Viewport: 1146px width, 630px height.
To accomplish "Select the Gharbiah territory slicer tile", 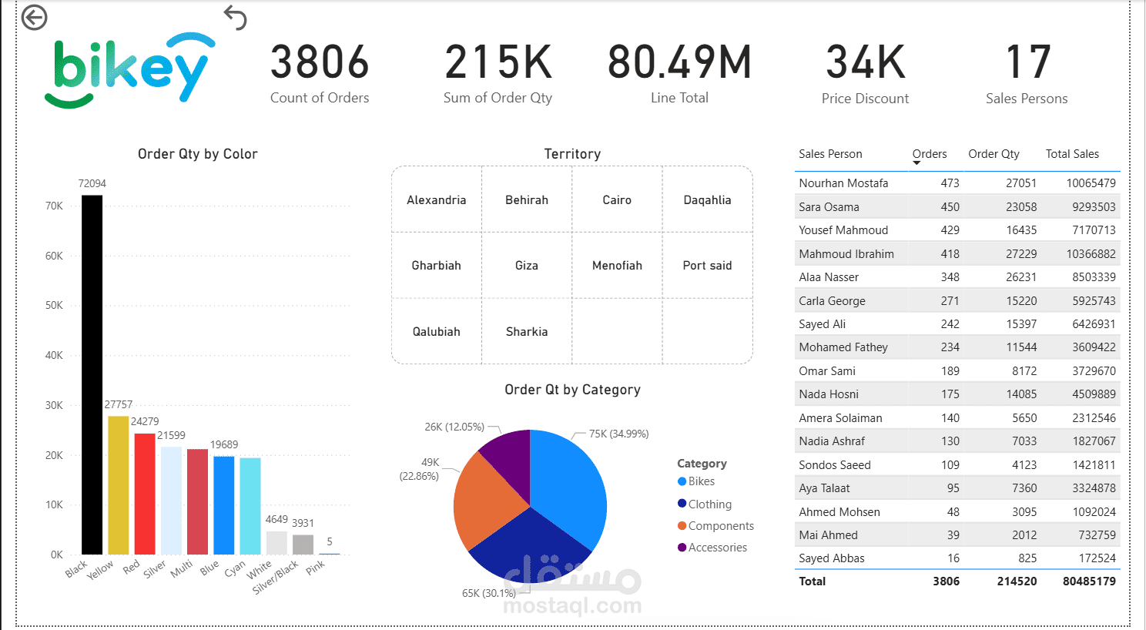I will click(437, 265).
